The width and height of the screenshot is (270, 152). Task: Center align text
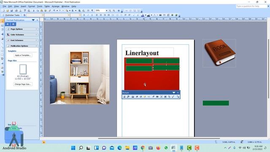[101, 15]
